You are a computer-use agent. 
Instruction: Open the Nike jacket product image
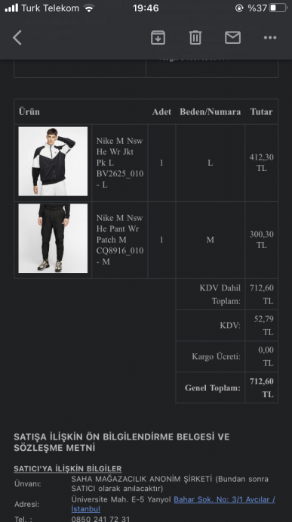coord(53,161)
